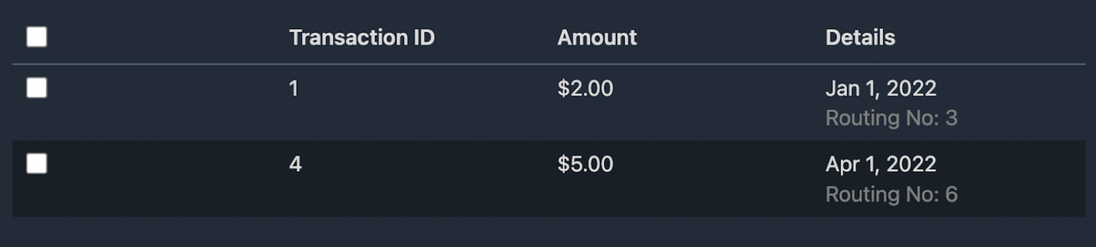Click the empty area below the table rows
The height and width of the screenshot is (247, 1096).
[548, 232]
